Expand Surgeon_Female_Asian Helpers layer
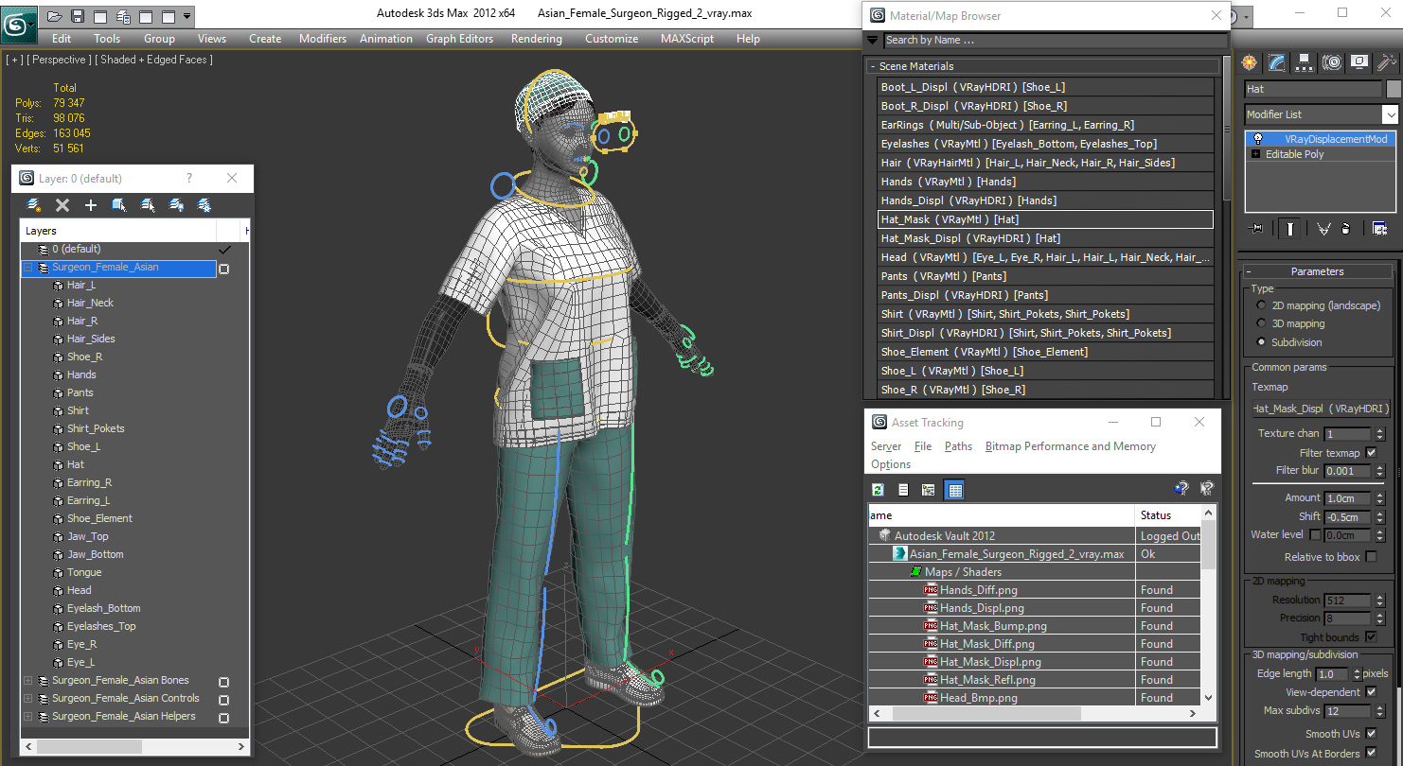The image size is (1403, 766). 28,716
